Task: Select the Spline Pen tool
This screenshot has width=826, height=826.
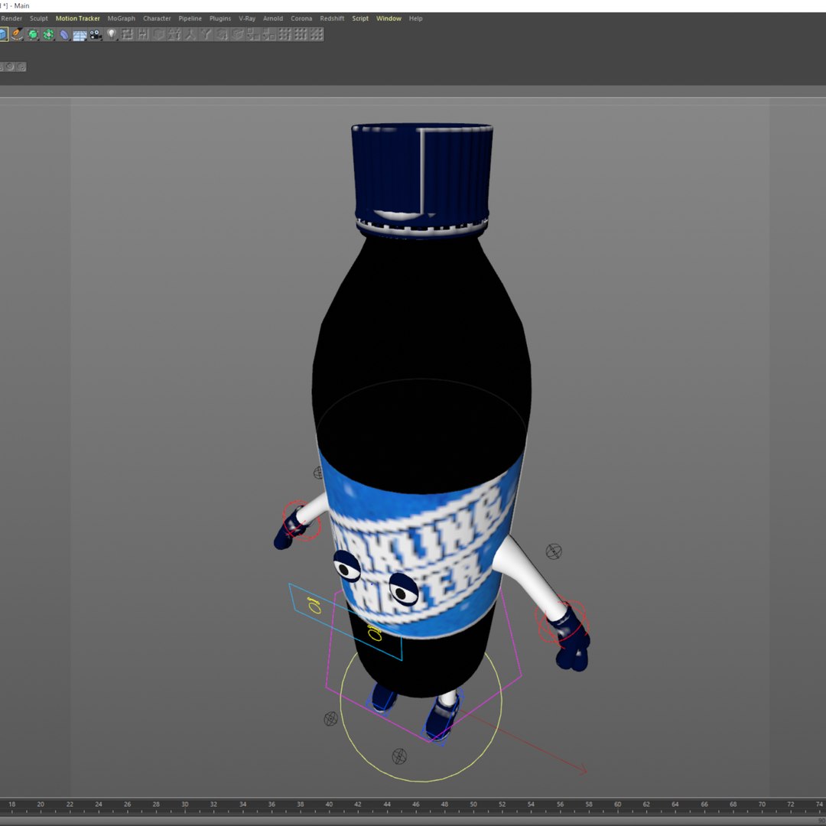Action: [18, 34]
